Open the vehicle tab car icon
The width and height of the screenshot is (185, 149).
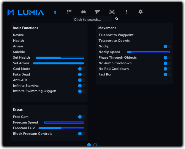point(83,12)
